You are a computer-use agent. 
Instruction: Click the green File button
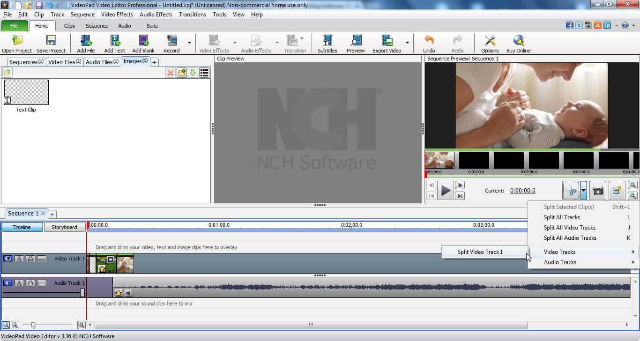point(14,26)
